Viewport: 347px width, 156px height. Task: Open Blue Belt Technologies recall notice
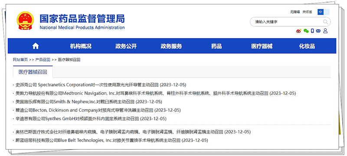pos(112,140)
